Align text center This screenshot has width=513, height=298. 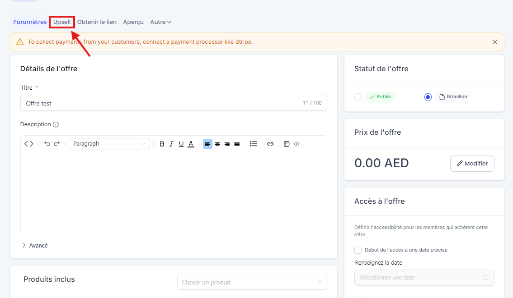tap(217, 144)
